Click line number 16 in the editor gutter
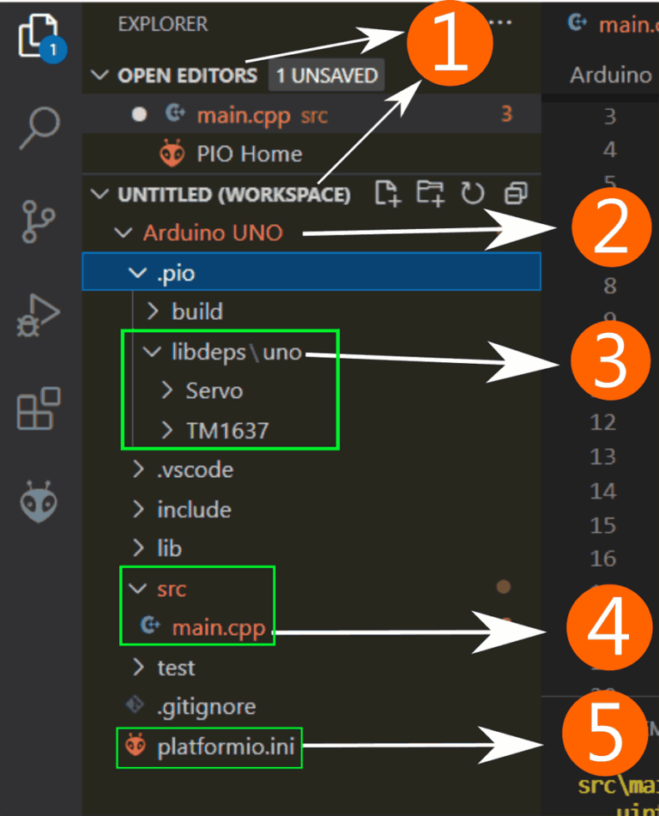The height and width of the screenshot is (816, 659). 602,559
